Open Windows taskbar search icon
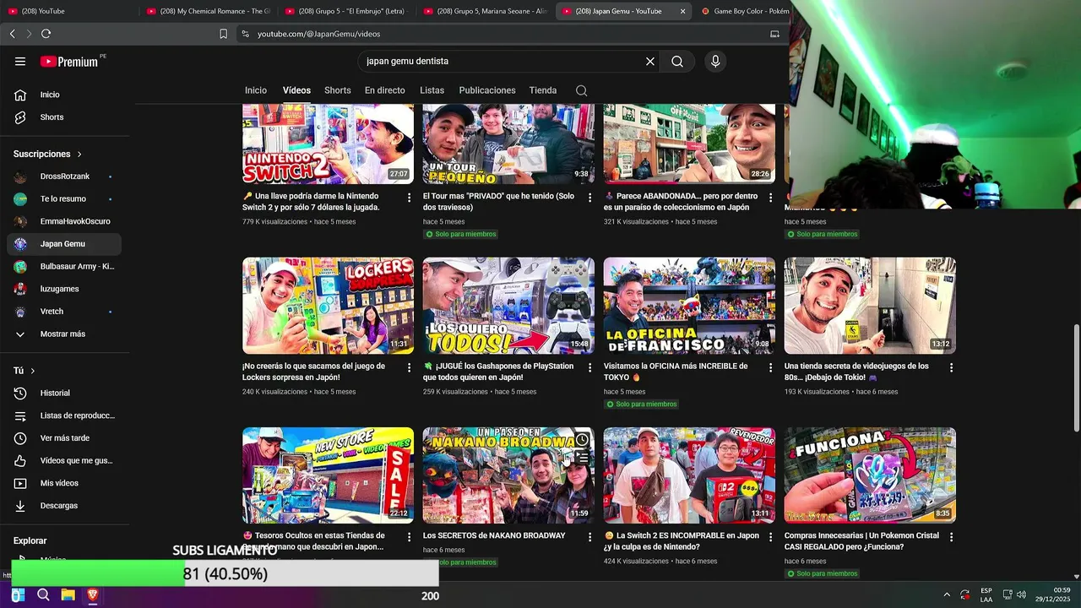 click(x=43, y=595)
